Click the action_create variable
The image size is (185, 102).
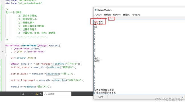[x=20, y=67]
